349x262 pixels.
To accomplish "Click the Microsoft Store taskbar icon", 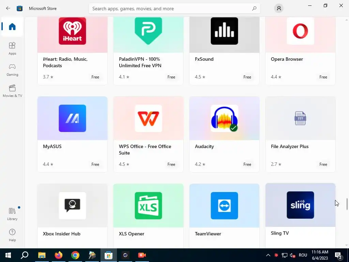I will 109,255.
